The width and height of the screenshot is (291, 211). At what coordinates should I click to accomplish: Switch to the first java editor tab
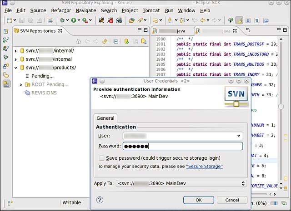pyautogui.click(x=172, y=31)
